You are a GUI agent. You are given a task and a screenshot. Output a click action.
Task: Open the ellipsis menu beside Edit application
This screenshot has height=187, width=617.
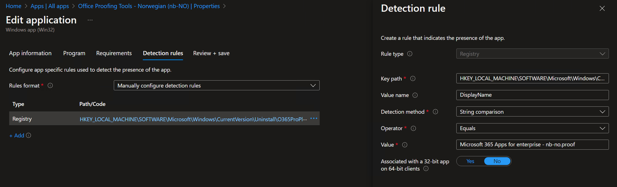(90, 20)
